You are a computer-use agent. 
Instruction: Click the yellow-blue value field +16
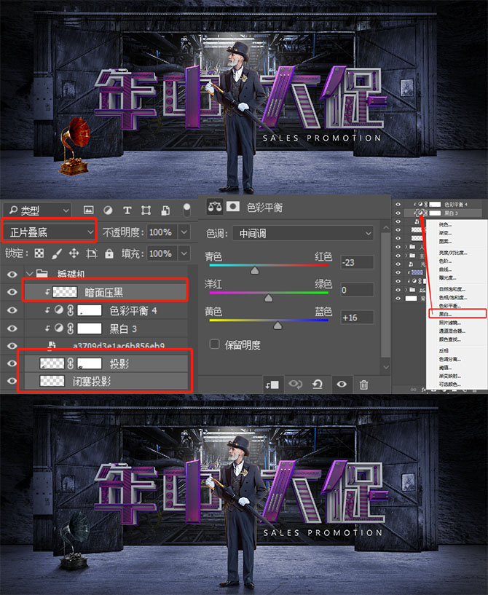(357, 318)
